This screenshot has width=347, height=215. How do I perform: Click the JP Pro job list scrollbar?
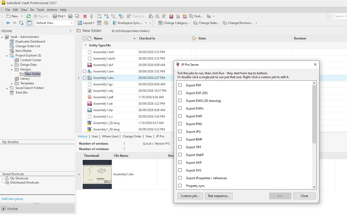(314, 114)
